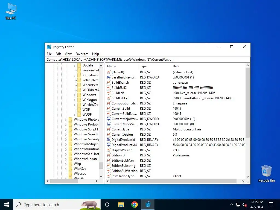Expand the Virtualization key
This screenshot has height=210, width=280.
74,75
